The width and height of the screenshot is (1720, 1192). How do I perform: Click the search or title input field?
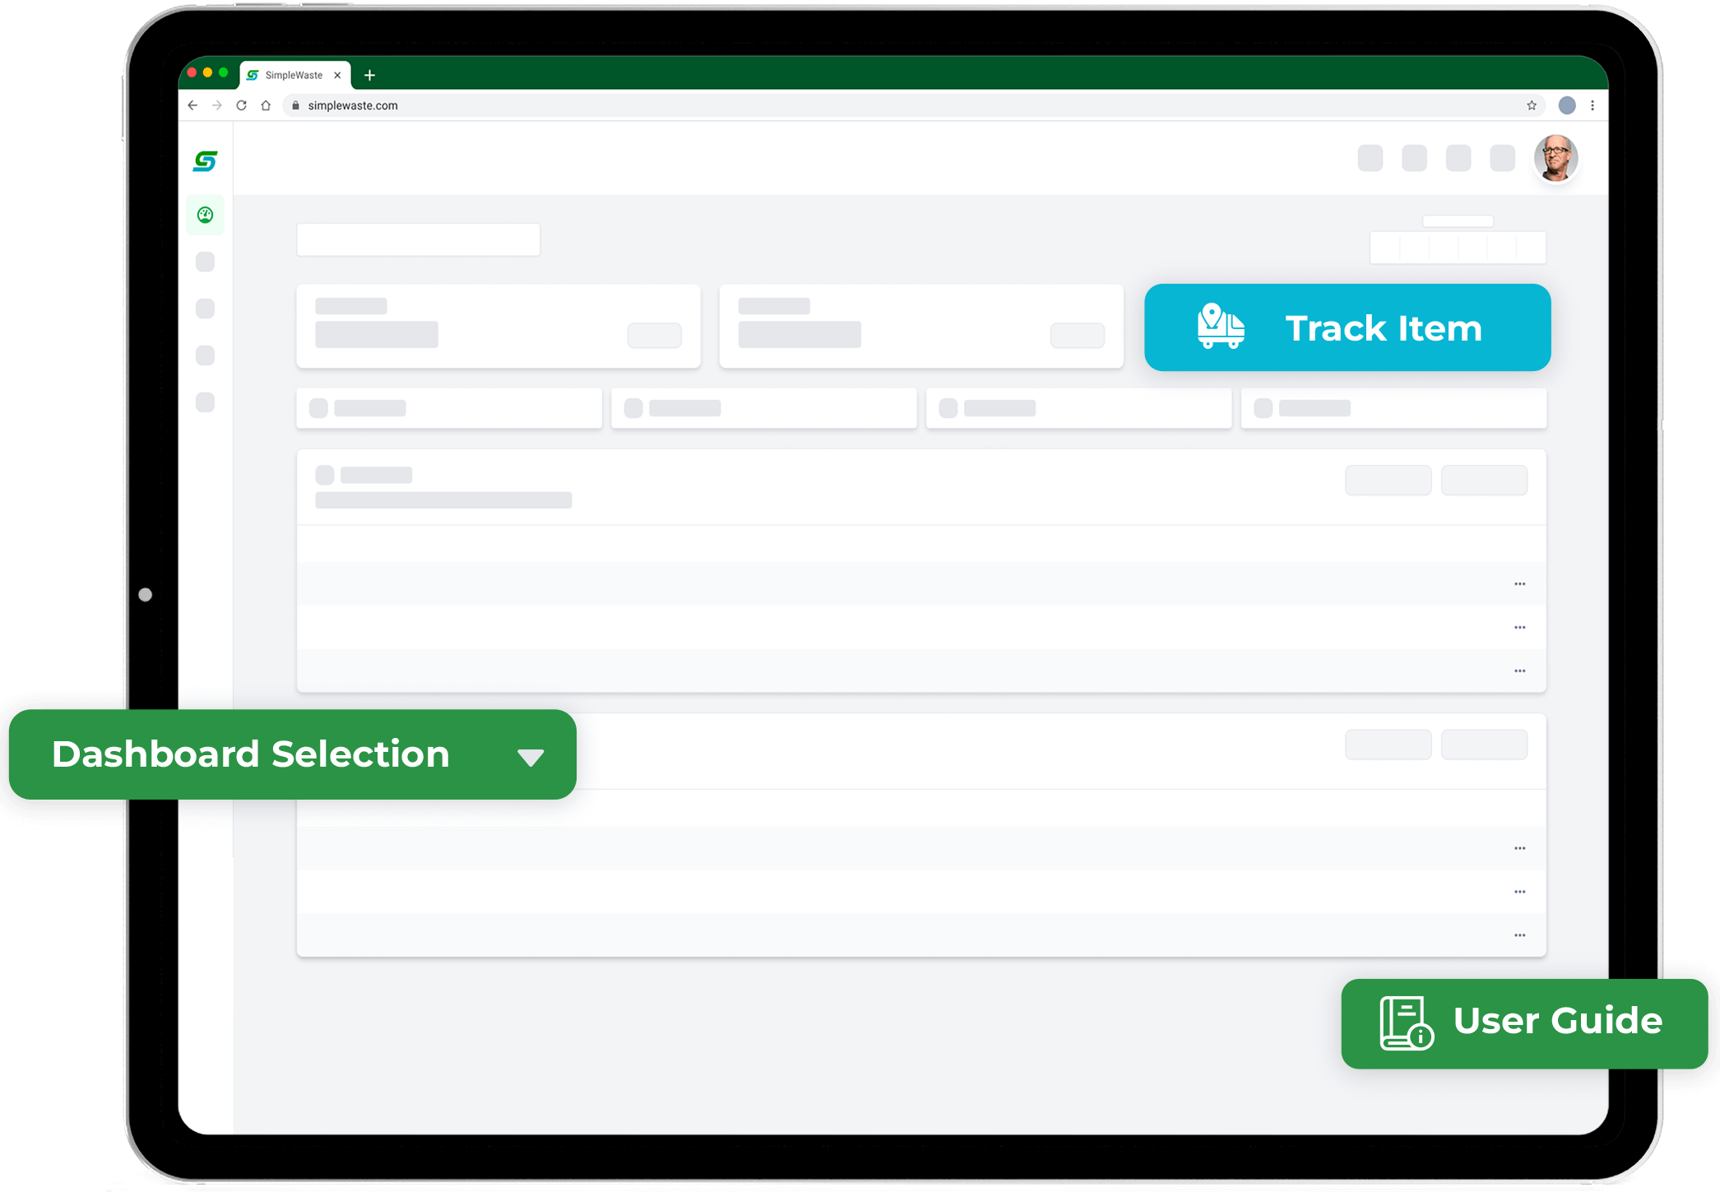coord(421,237)
